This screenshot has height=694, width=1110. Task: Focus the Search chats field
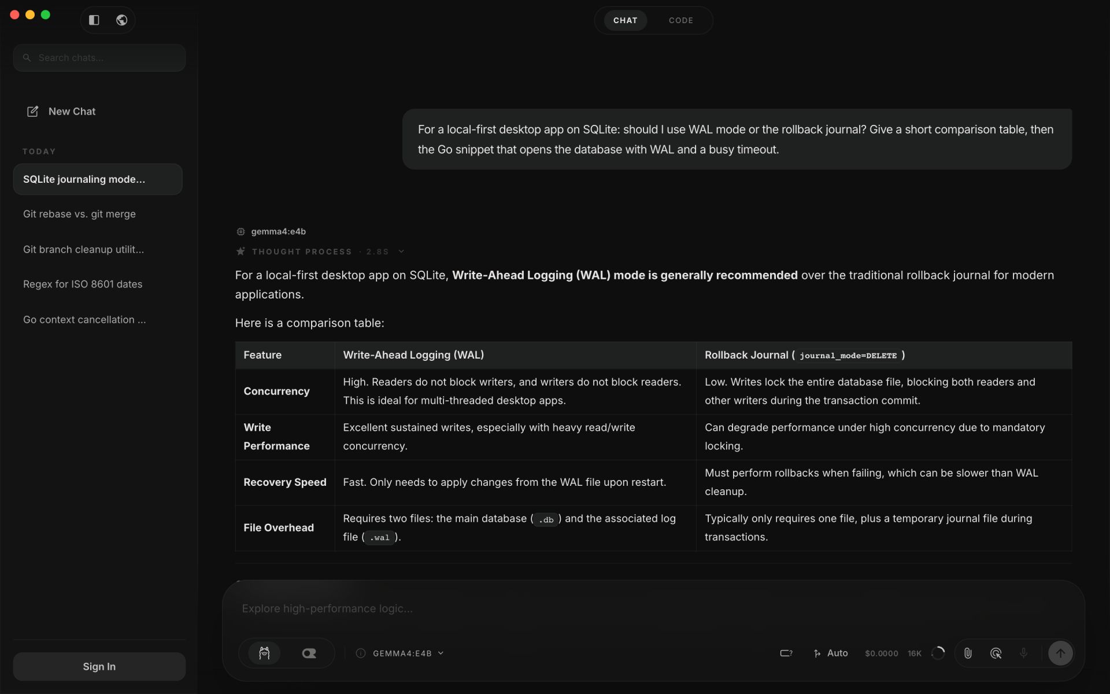(99, 58)
